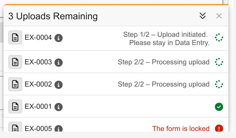Click the EX-0002 document icon button
This screenshot has width=236, height=138.
click(x=16, y=84)
